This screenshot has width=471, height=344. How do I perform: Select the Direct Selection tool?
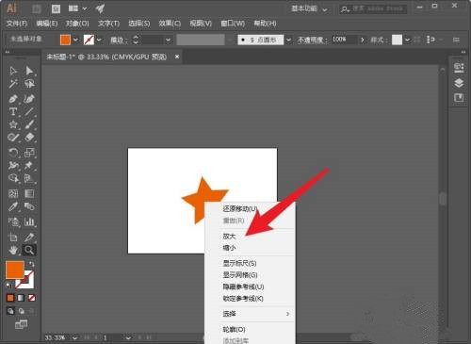coord(29,71)
